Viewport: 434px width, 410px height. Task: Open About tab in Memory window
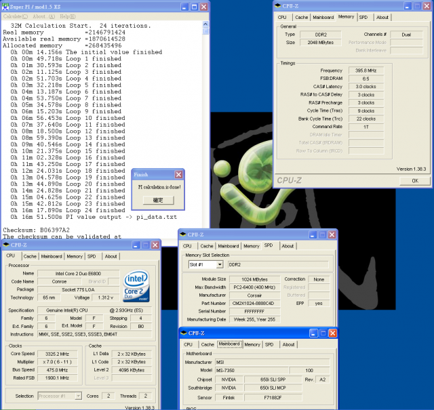(x=382, y=17)
